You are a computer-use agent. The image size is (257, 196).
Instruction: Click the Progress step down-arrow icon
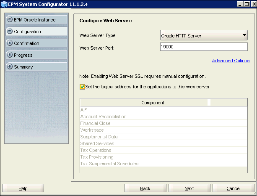[10, 55]
